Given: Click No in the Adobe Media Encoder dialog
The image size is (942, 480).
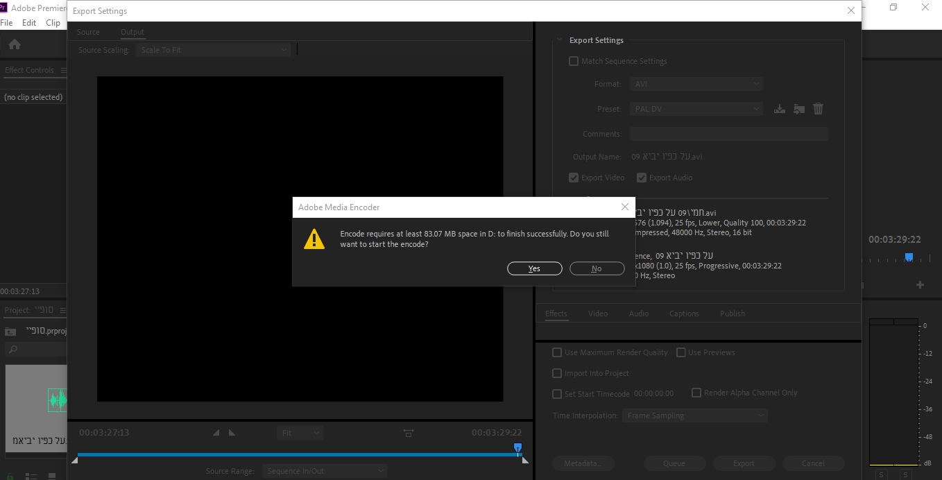Looking at the screenshot, I should [597, 268].
